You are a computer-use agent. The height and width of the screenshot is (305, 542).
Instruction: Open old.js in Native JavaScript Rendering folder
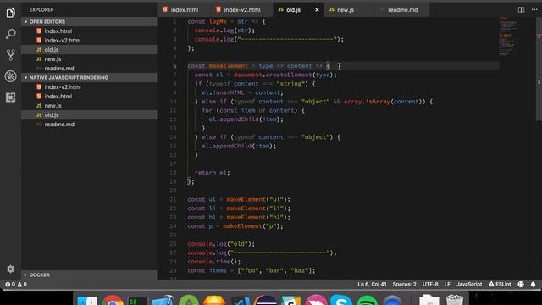(x=89, y=115)
